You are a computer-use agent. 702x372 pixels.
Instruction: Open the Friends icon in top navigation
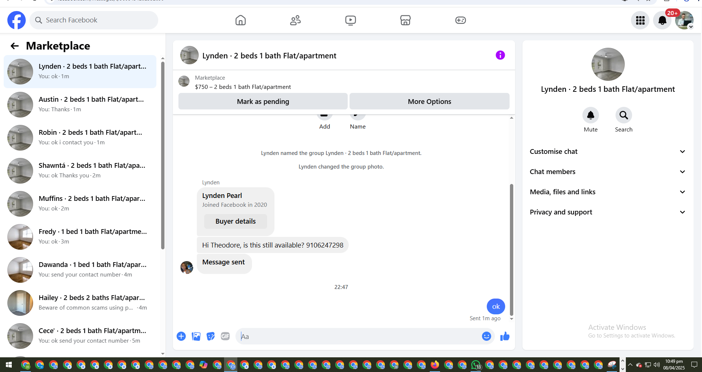[x=295, y=20]
